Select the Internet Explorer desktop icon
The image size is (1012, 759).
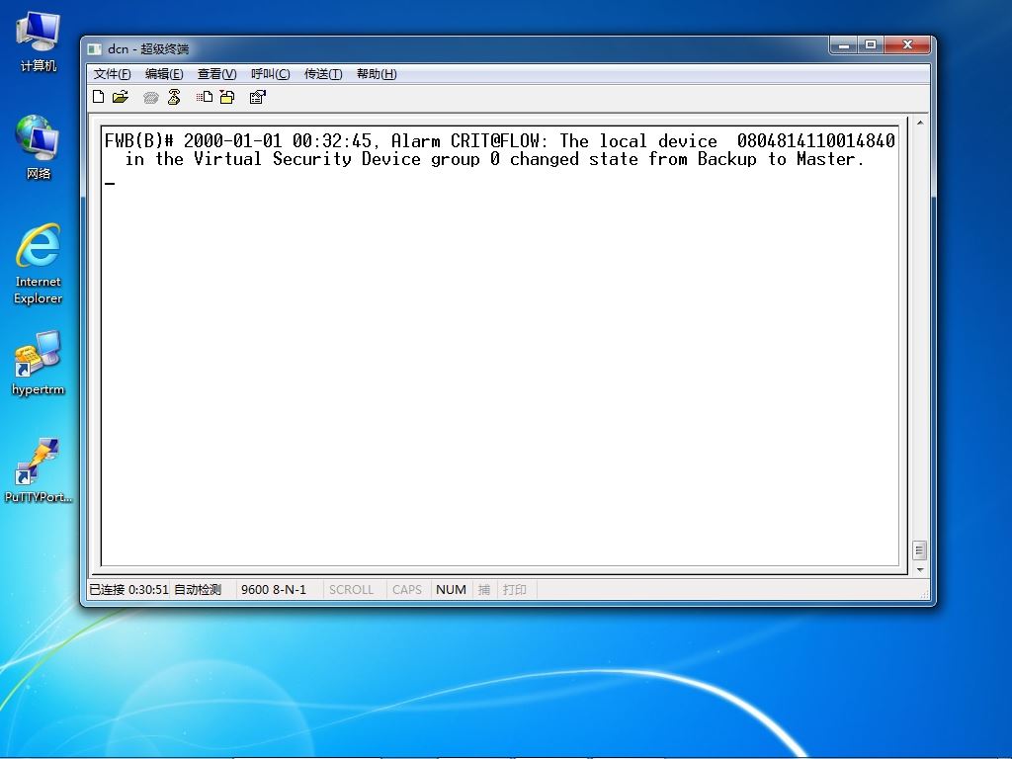(x=39, y=264)
